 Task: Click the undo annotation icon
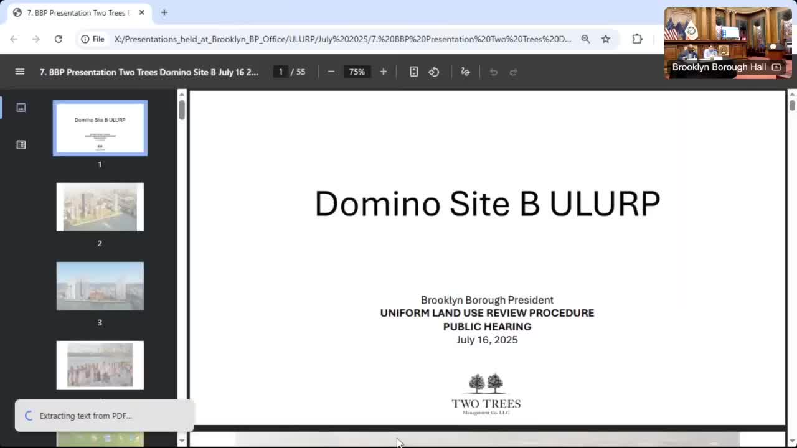pyautogui.click(x=493, y=72)
